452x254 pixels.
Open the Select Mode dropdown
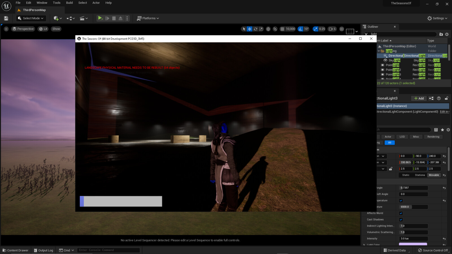coord(31,18)
